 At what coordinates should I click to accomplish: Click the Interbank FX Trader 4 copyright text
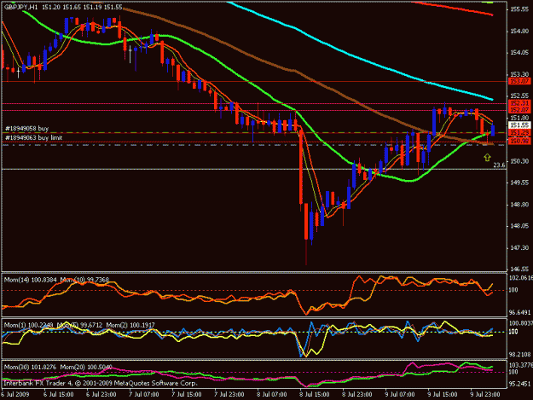[x=101, y=383]
